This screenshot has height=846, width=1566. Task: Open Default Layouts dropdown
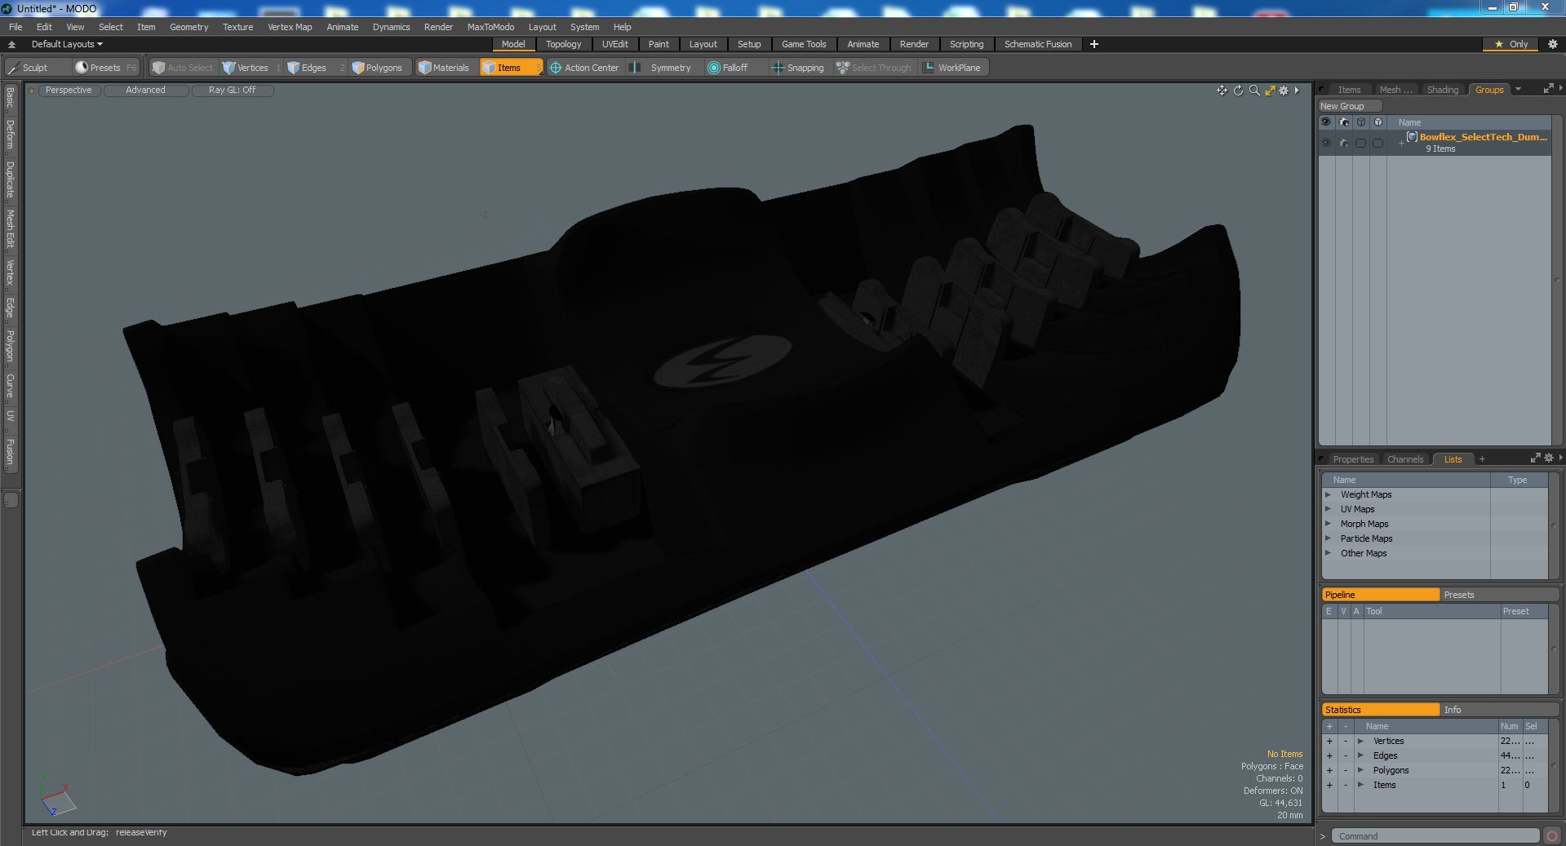tap(67, 44)
